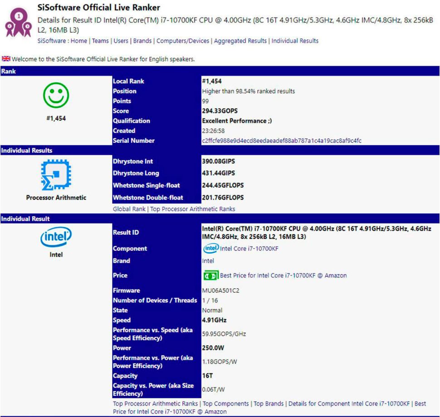This screenshot has height=417, width=440.
Task: Select the 431.44GIPS Dhrystone Long value
Action: (x=218, y=173)
